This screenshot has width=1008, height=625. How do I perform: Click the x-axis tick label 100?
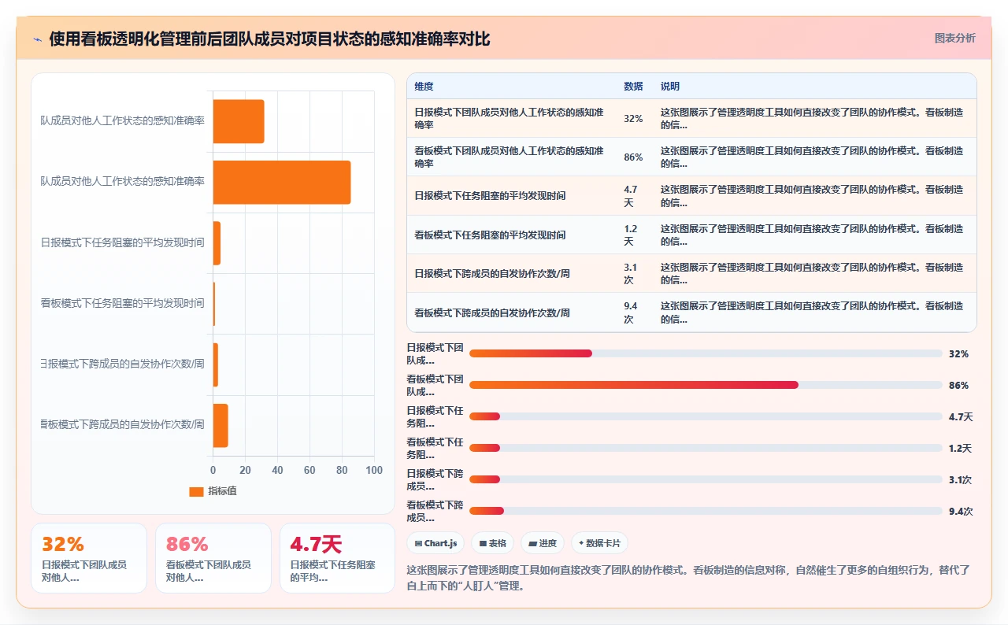[374, 470]
